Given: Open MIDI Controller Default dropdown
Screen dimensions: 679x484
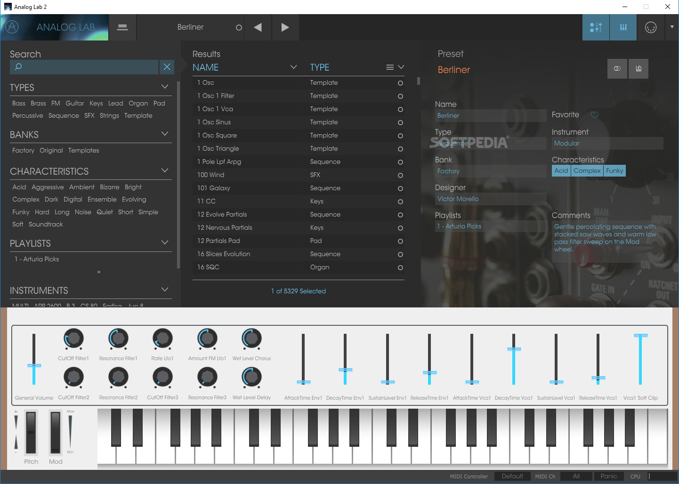Looking at the screenshot, I should pyautogui.click(x=512, y=476).
